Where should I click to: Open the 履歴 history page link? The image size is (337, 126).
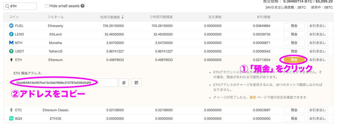click(x=252, y=97)
